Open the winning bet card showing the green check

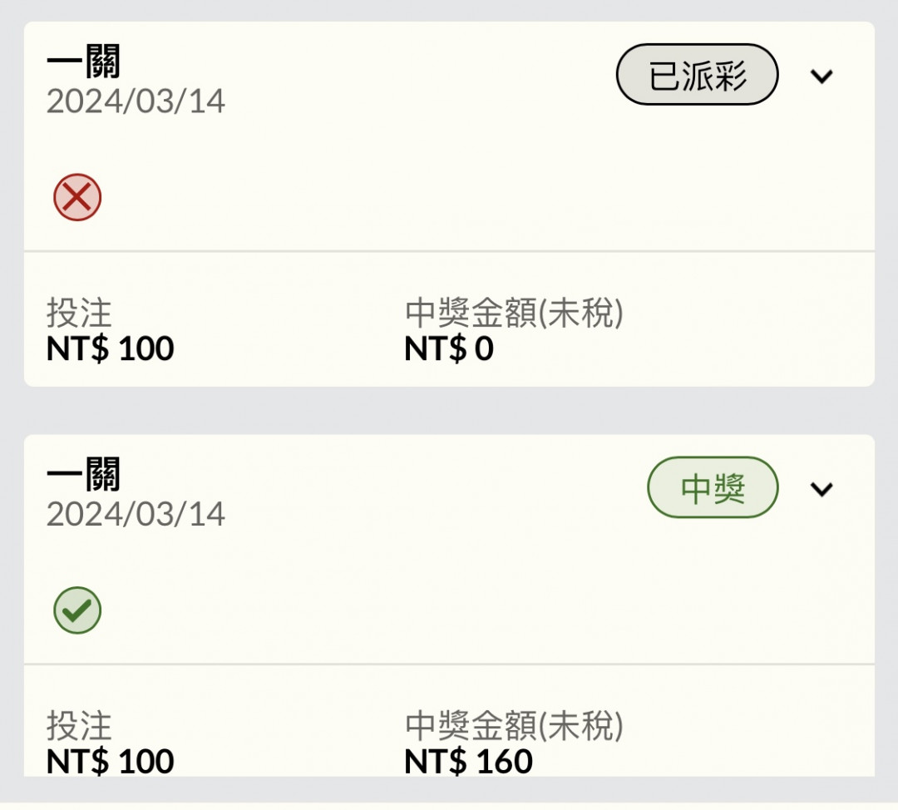[449, 605]
